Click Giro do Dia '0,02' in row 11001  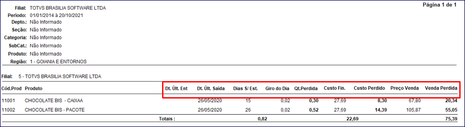coord(285,101)
